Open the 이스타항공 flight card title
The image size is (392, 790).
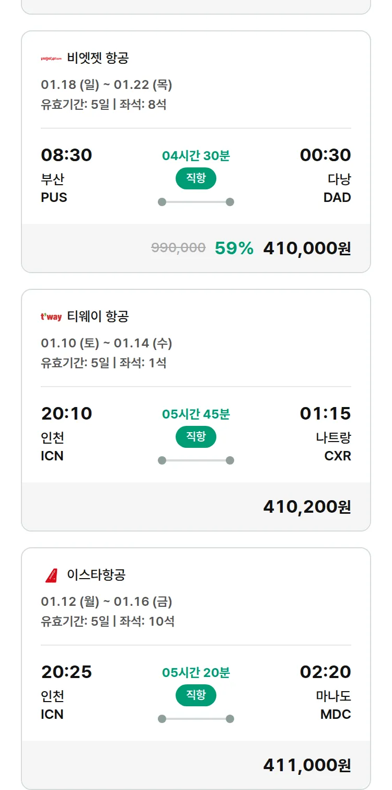click(97, 575)
